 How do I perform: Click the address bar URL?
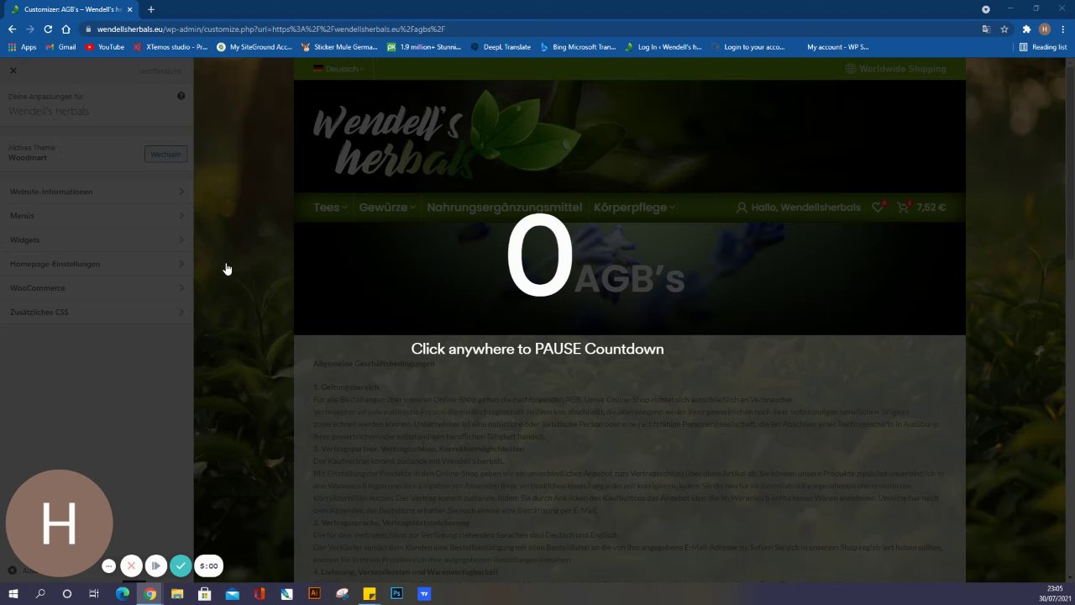pyautogui.click(x=270, y=29)
